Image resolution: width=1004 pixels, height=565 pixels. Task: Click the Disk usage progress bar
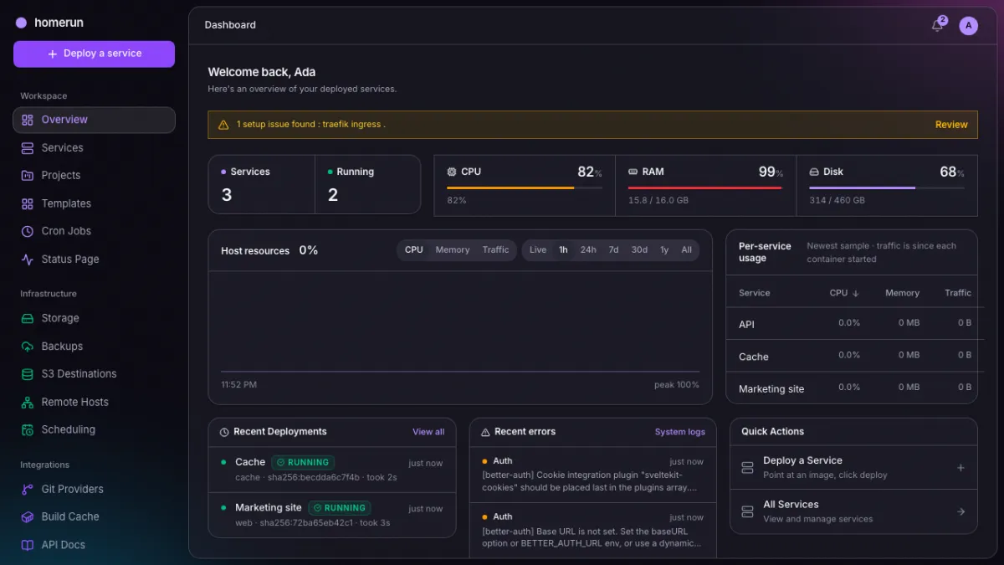pos(887,188)
